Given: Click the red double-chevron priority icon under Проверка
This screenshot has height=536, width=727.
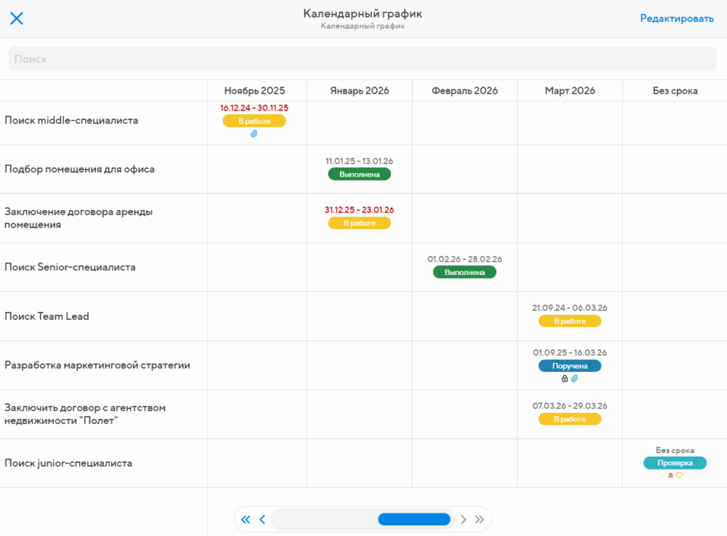Looking at the screenshot, I should coord(670,476).
